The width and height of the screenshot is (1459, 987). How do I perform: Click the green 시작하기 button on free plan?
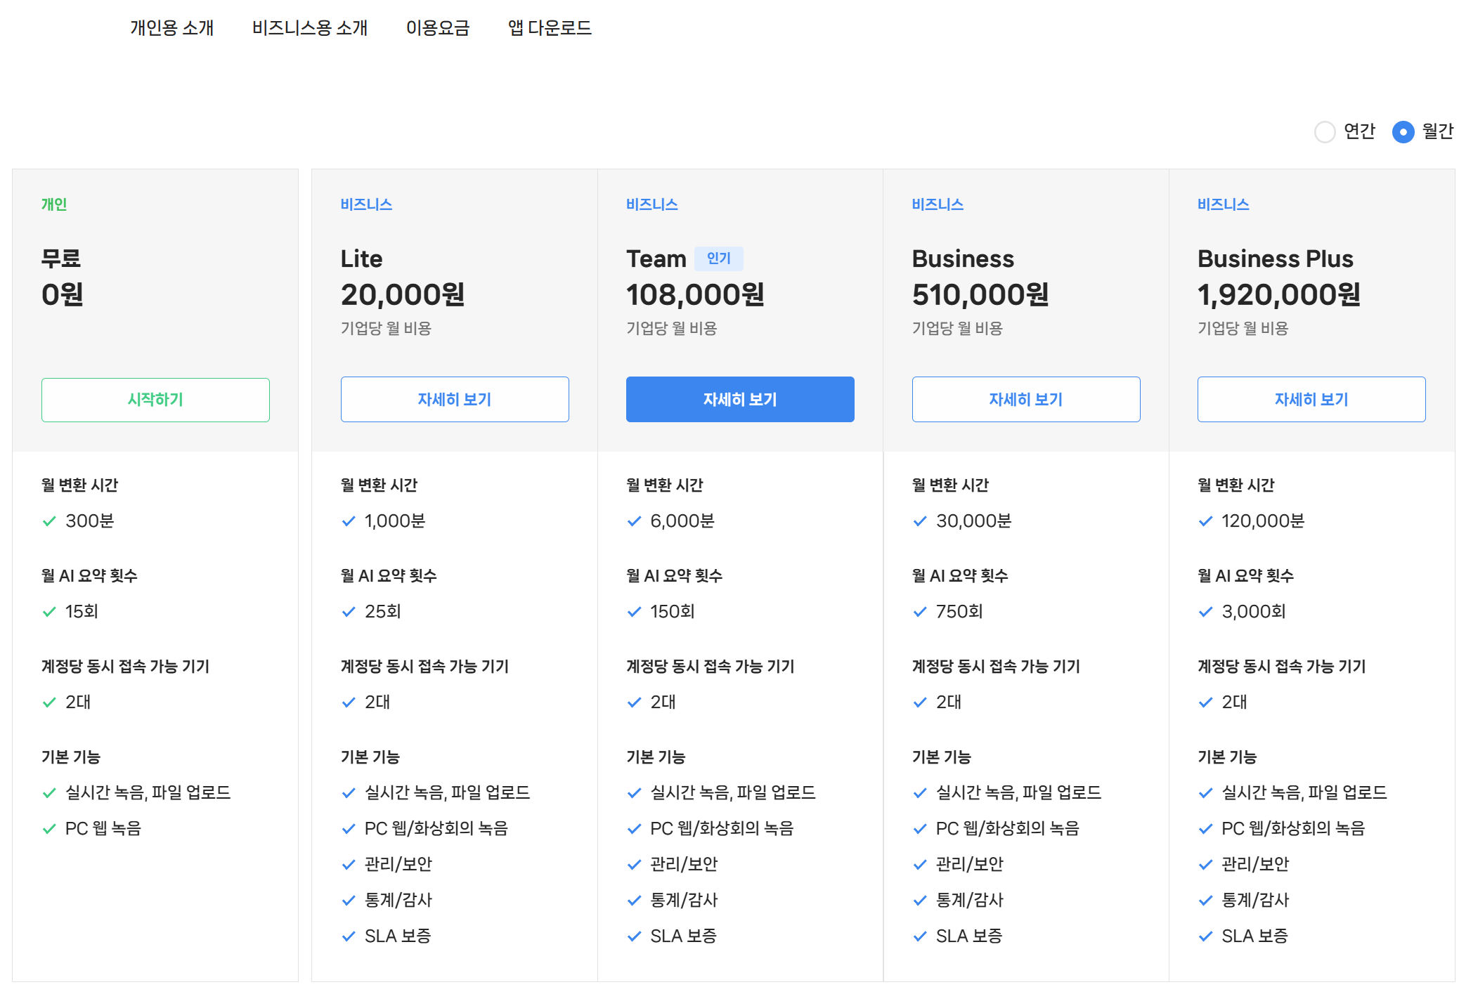click(x=155, y=400)
